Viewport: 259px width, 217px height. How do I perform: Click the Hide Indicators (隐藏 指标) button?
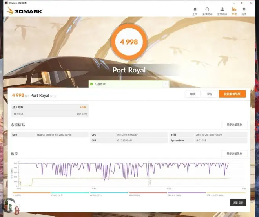tap(238, 203)
